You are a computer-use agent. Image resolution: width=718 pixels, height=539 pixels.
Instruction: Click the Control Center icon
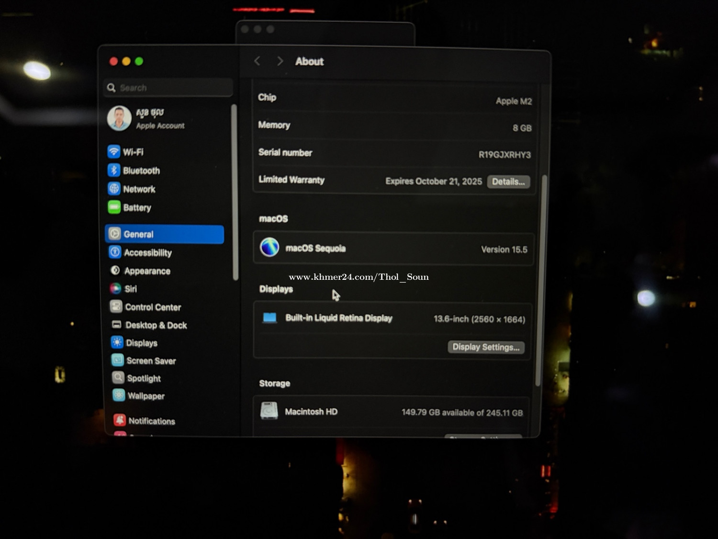(116, 306)
